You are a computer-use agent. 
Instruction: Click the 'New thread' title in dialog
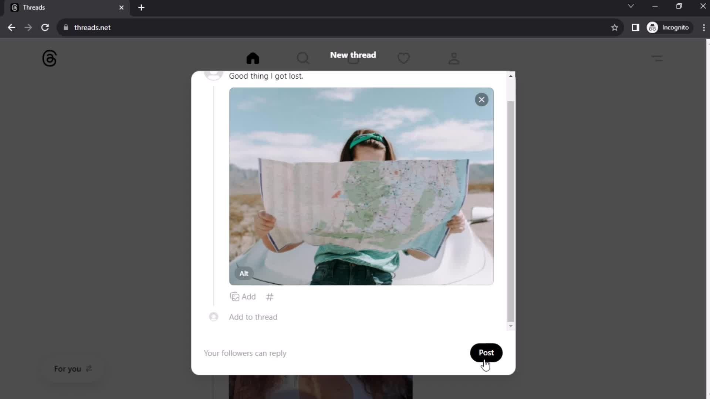click(x=353, y=55)
